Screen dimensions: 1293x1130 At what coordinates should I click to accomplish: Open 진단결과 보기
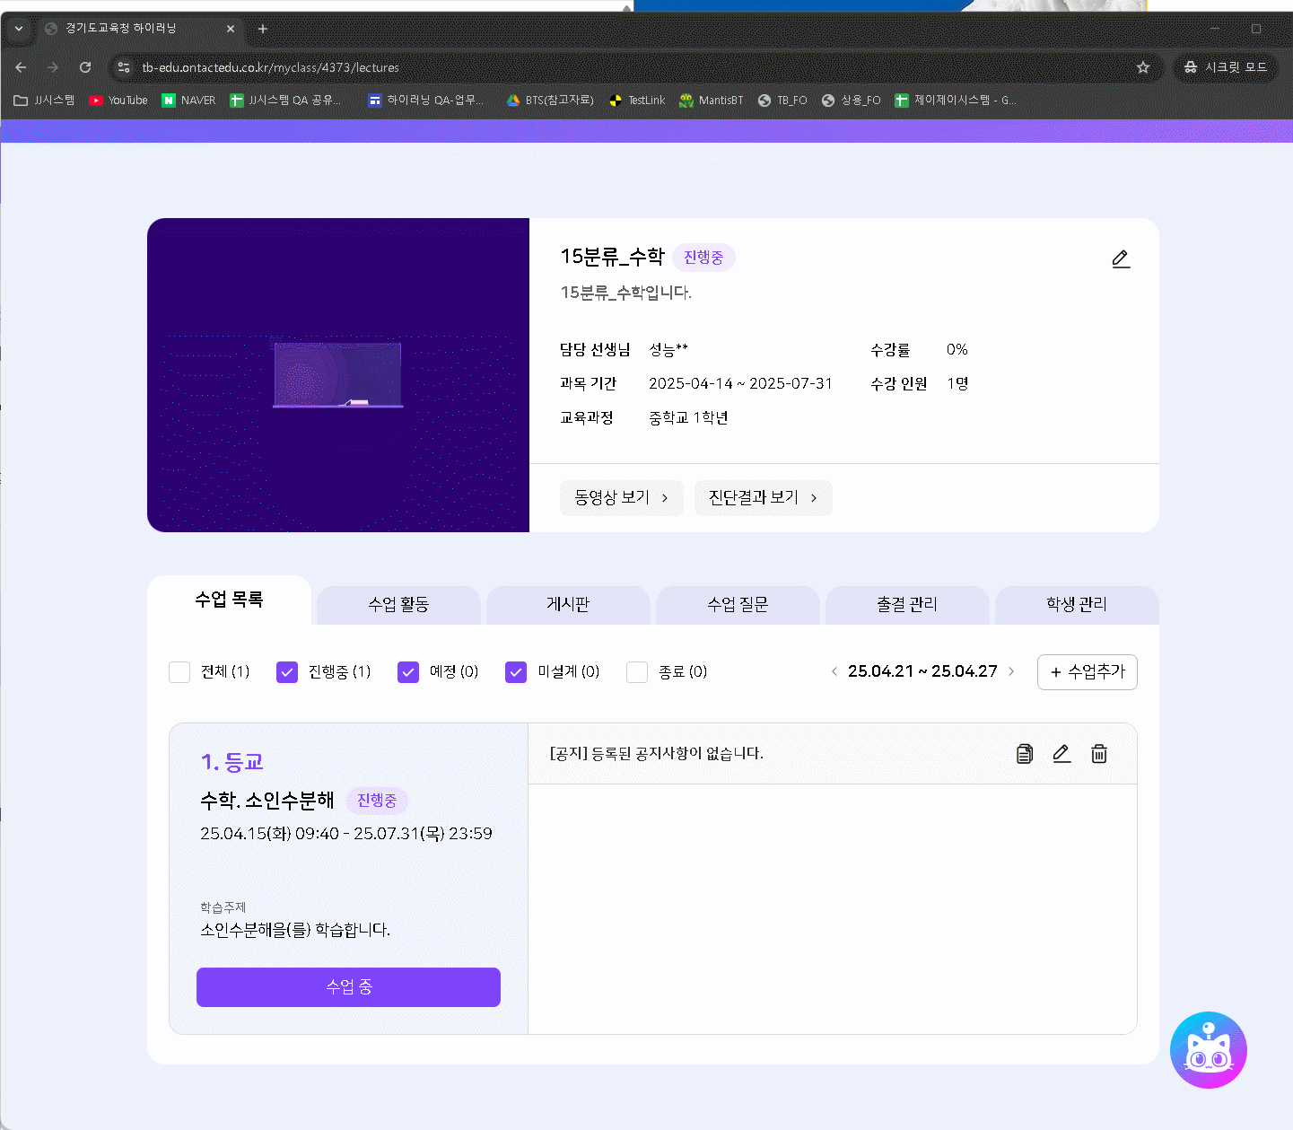tap(763, 498)
